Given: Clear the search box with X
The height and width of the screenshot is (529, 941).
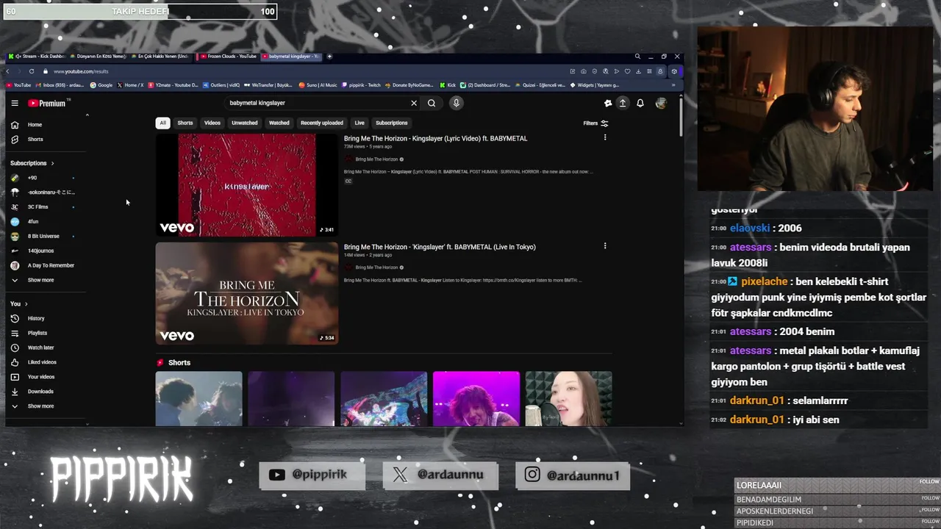Looking at the screenshot, I should coord(414,104).
